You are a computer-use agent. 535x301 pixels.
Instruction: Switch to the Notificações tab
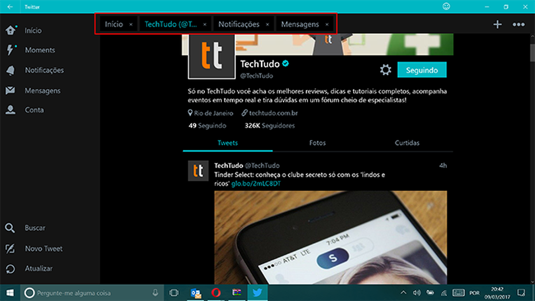point(239,24)
